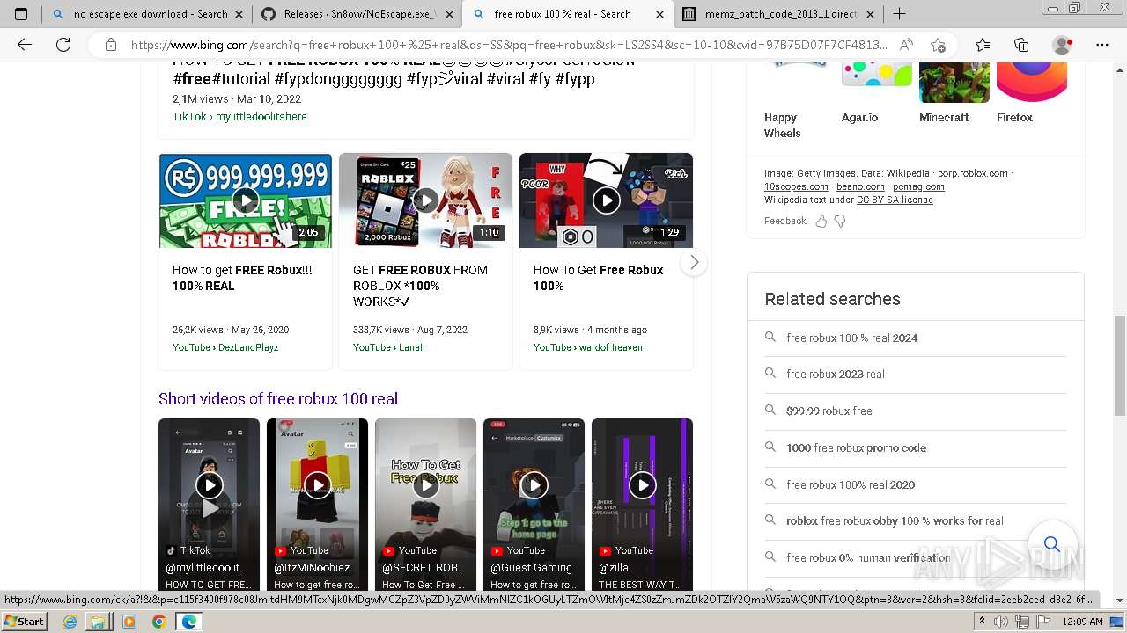Go back to the previous page

pyautogui.click(x=25, y=45)
